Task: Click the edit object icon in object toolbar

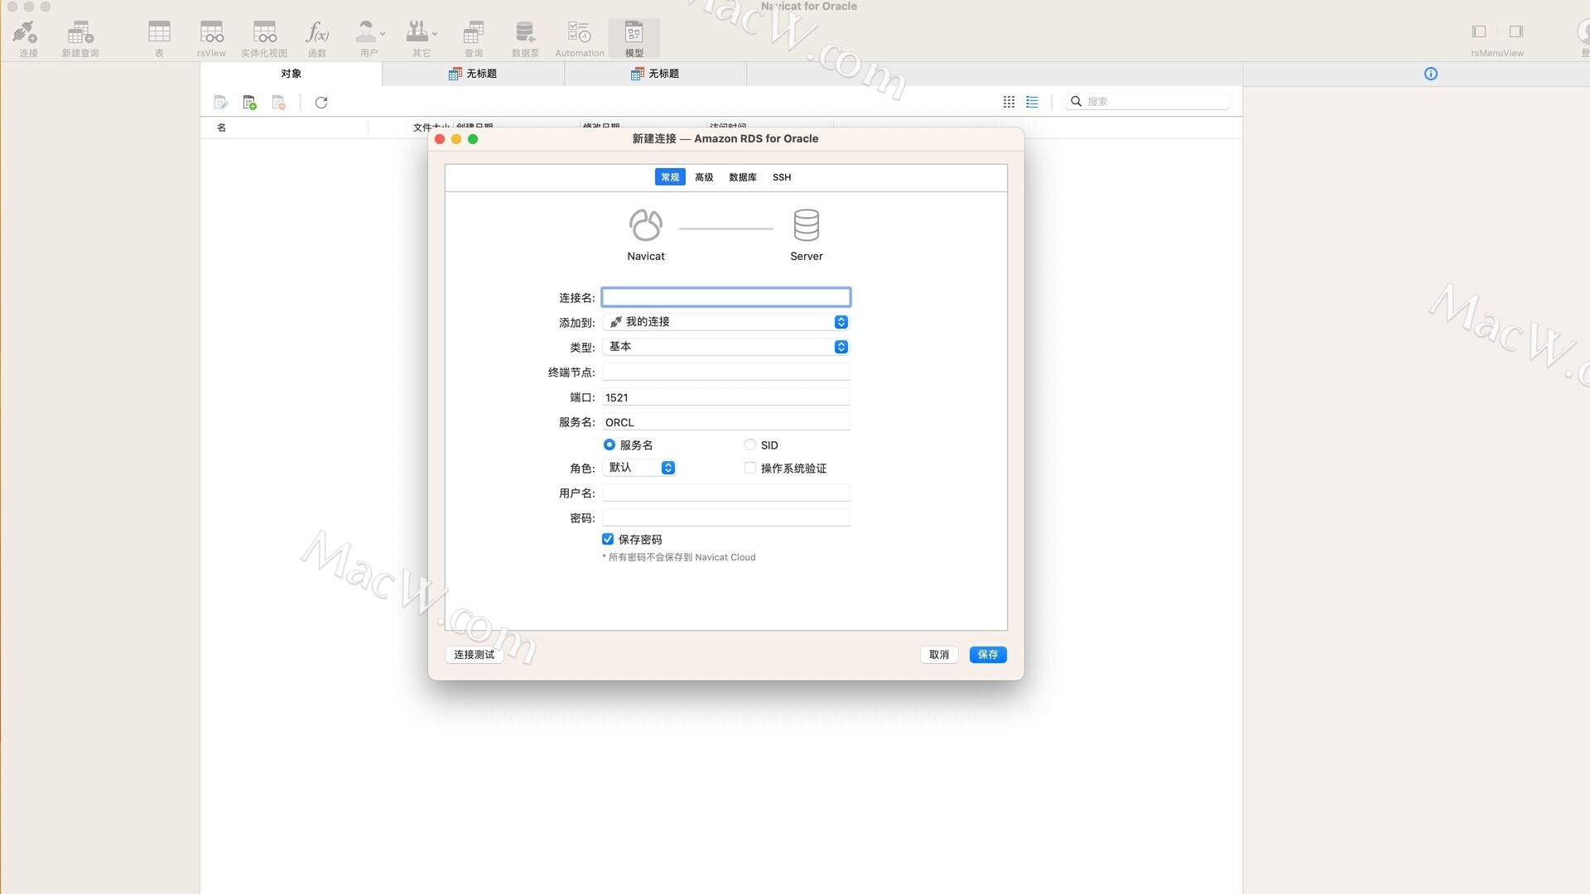Action: (x=220, y=103)
